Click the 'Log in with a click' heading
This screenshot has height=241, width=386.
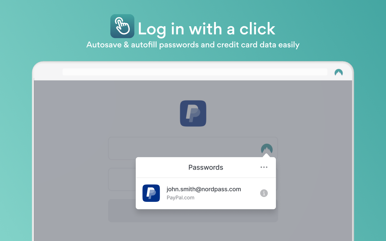[x=207, y=29]
